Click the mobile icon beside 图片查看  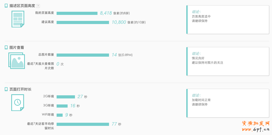tap(6, 47)
